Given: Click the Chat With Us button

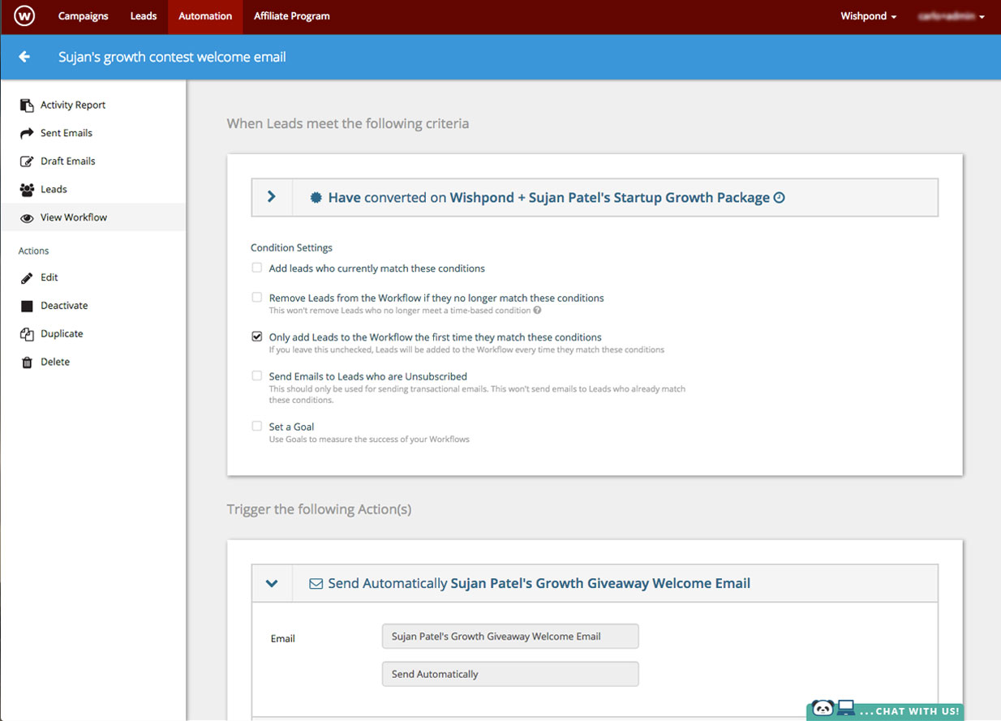Looking at the screenshot, I should click(x=885, y=711).
